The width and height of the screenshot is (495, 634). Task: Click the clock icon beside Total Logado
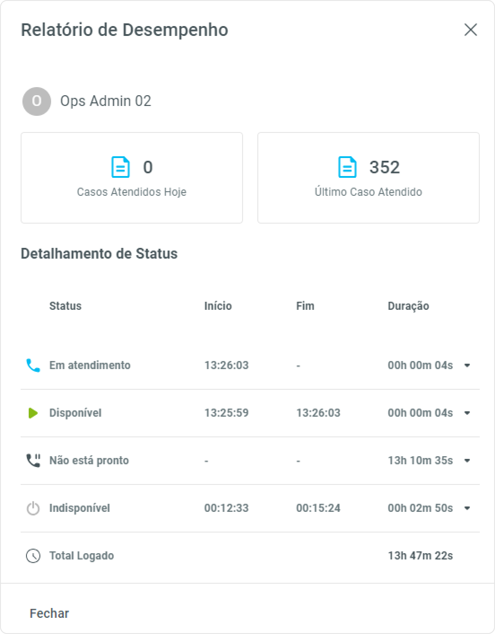(x=33, y=556)
